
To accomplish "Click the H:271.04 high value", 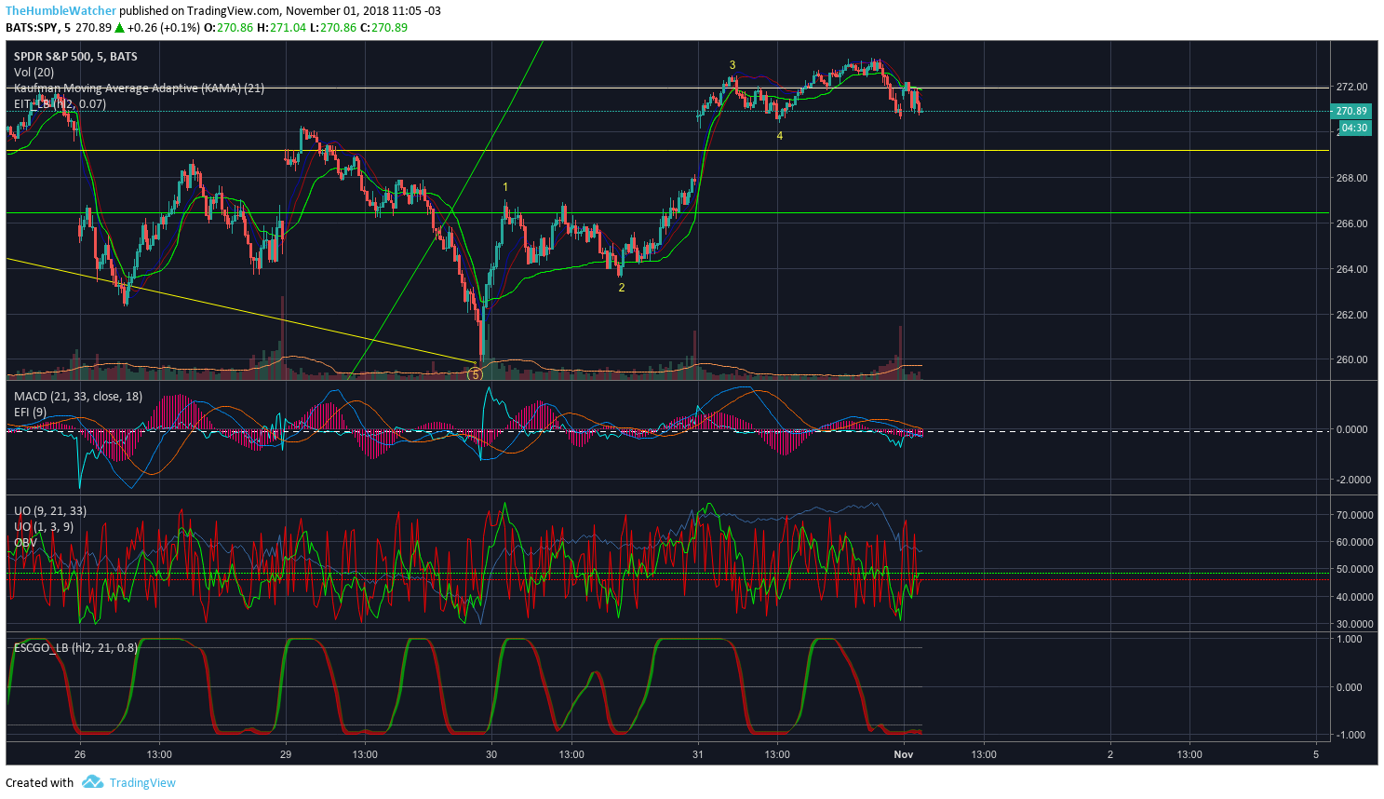I will (x=282, y=28).
